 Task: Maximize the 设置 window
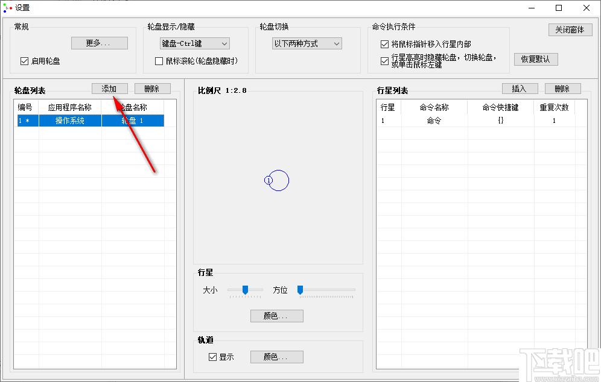[x=559, y=8]
